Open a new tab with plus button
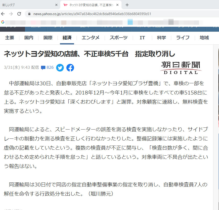The height and width of the screenshot is (210, 219). tap(127, 5)
